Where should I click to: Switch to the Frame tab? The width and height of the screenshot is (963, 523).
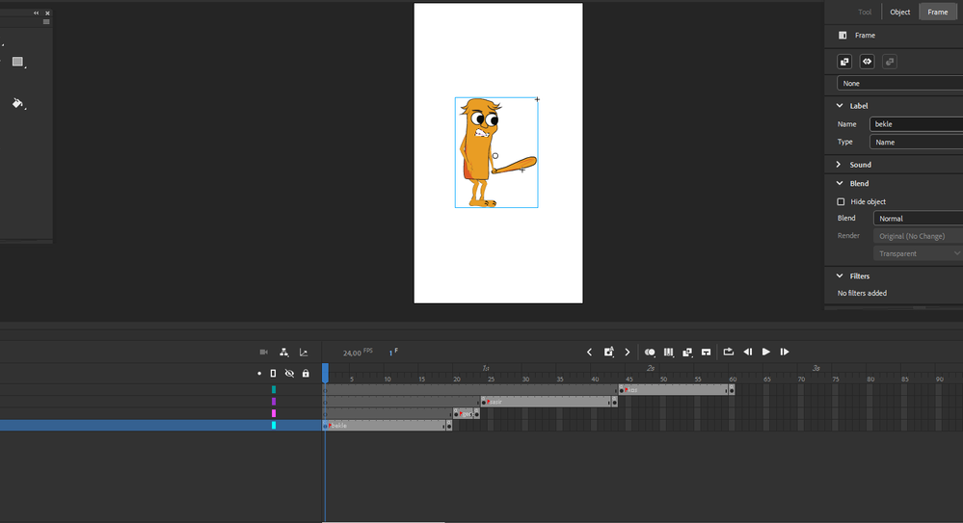tap(937, 12)
